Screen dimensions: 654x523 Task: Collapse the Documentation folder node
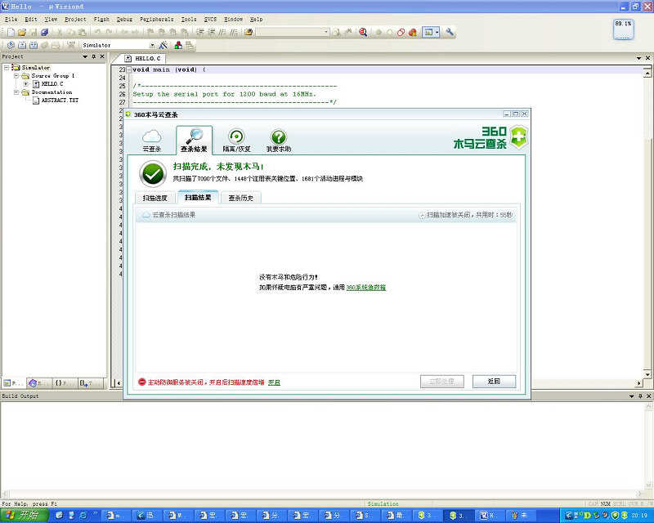(x=16, y=92)
